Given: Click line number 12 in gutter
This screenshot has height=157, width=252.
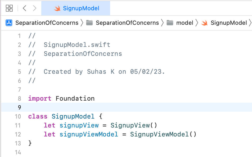Looking at the screenshot, I should click(18, 134).
